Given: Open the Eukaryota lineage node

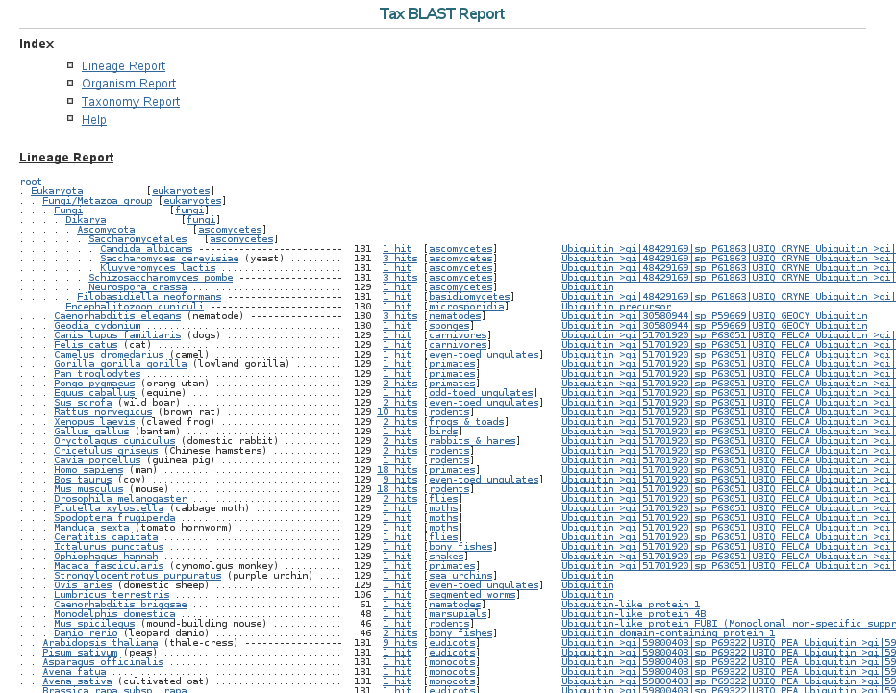Looking at the screenshot, I should coord(57,191).
